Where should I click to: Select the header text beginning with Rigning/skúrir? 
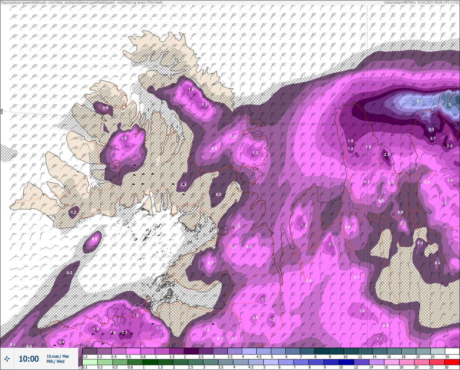(x=82, y=3)
